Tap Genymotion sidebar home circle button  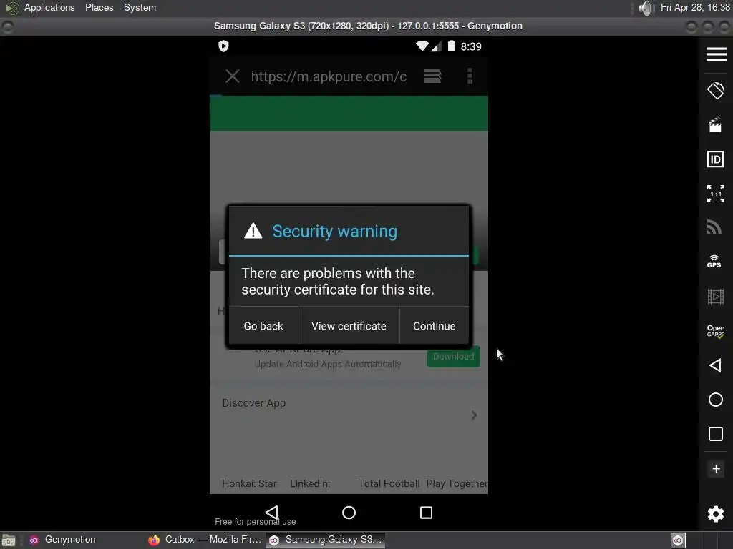pyautogui.click(x=715, y=400)
